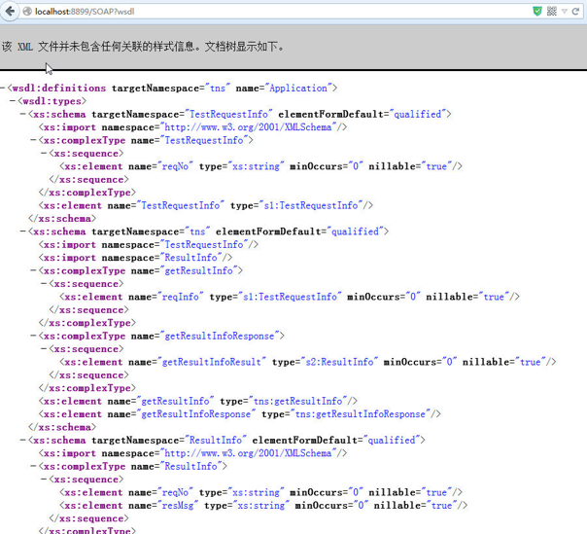Collapse the wsdl:definitions root node

pos(3,89)
